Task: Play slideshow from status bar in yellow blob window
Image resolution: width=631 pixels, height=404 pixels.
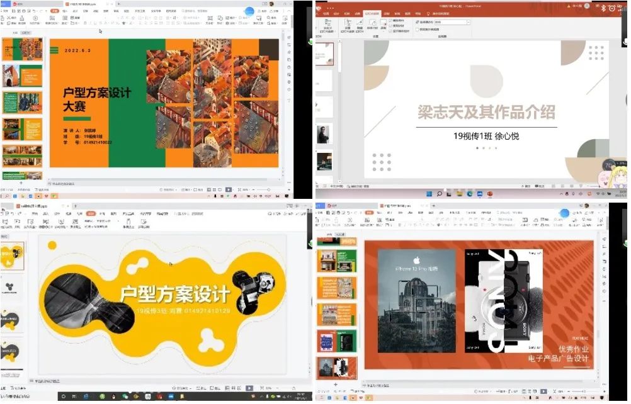Action: (x=249, y=388)
